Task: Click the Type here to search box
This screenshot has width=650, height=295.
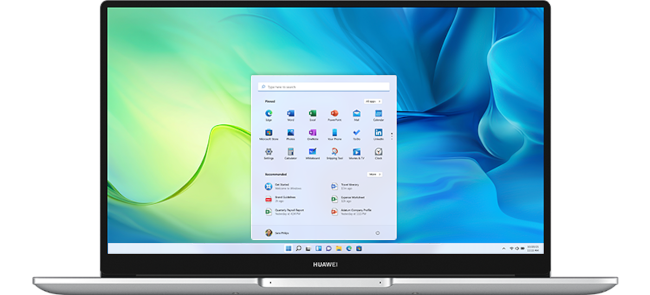Action: (x=324, y=86)
